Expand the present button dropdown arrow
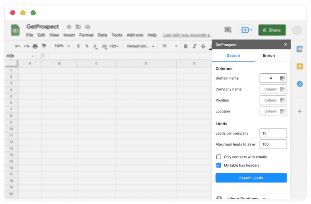 point(251,30)
